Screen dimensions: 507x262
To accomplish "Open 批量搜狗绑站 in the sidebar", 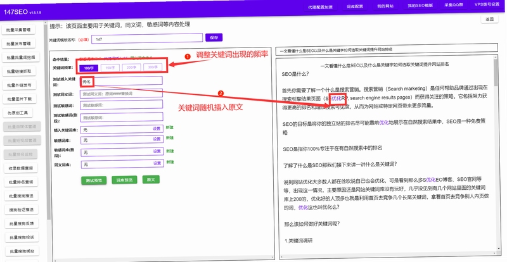I will [x=22, y=251].
